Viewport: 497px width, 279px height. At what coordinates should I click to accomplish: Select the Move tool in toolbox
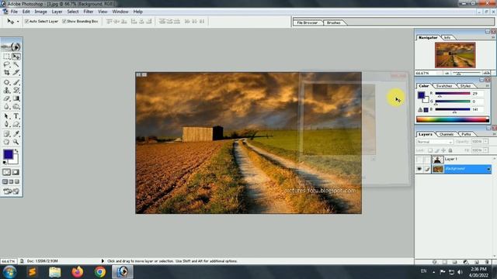click(16, 57)
